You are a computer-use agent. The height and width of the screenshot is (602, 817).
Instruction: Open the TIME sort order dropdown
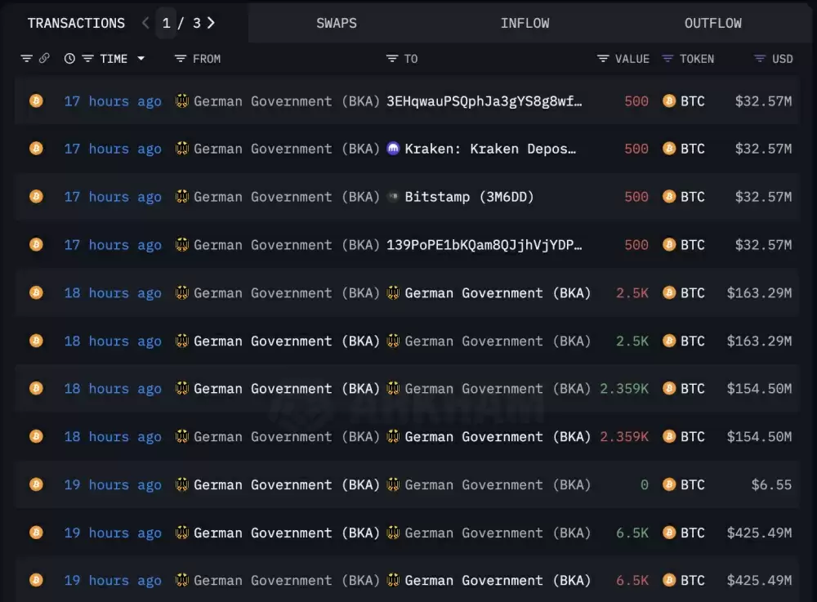[141, 58]
